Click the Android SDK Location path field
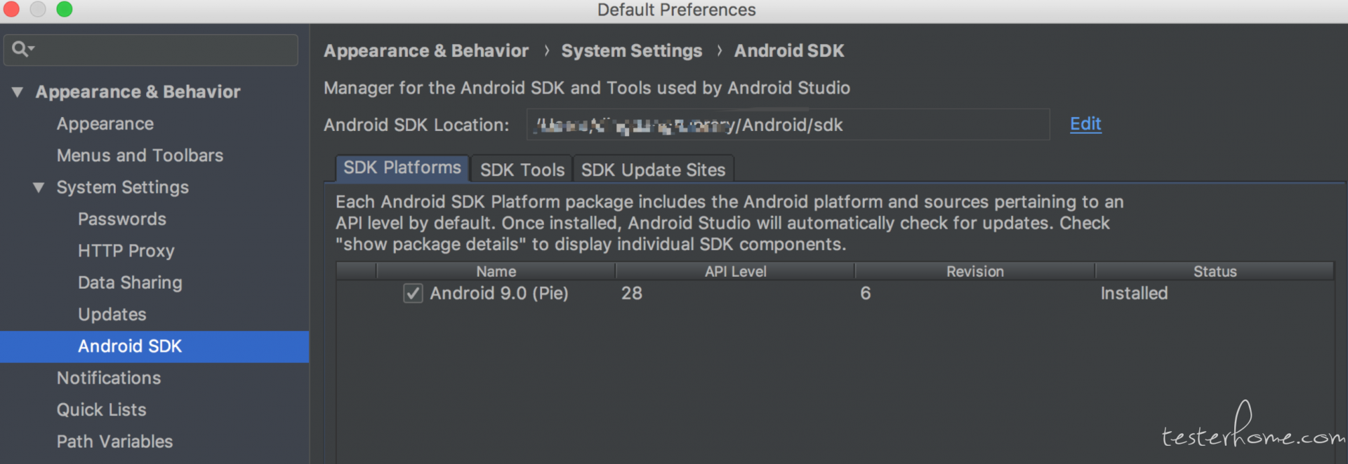The height and width of the screenshot is (464, 1348). tap(788, 125)
